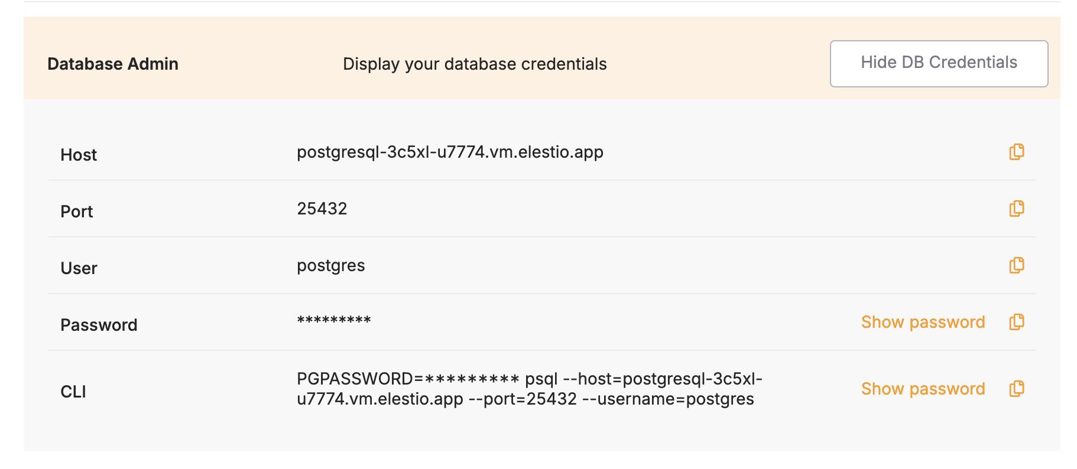Screen dimensions: 1077x469
Task: Click the Password label
Action: (x=99, y=325)
